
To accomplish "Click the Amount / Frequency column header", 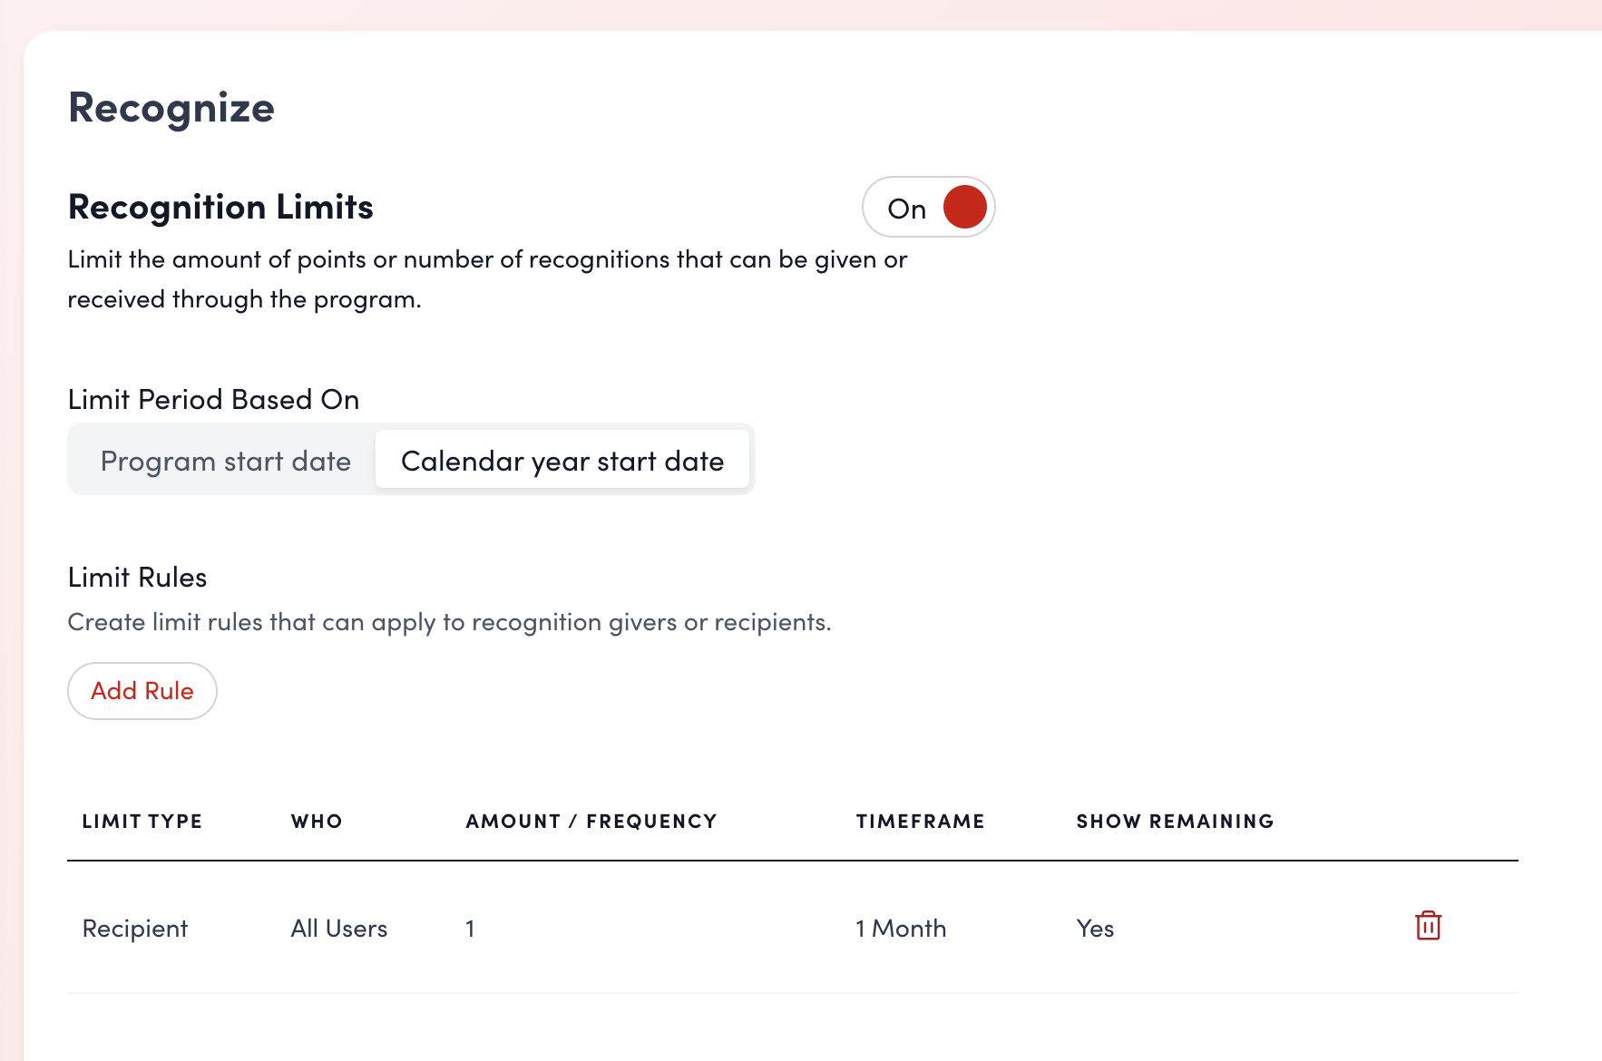I will [x=591, y=822].
